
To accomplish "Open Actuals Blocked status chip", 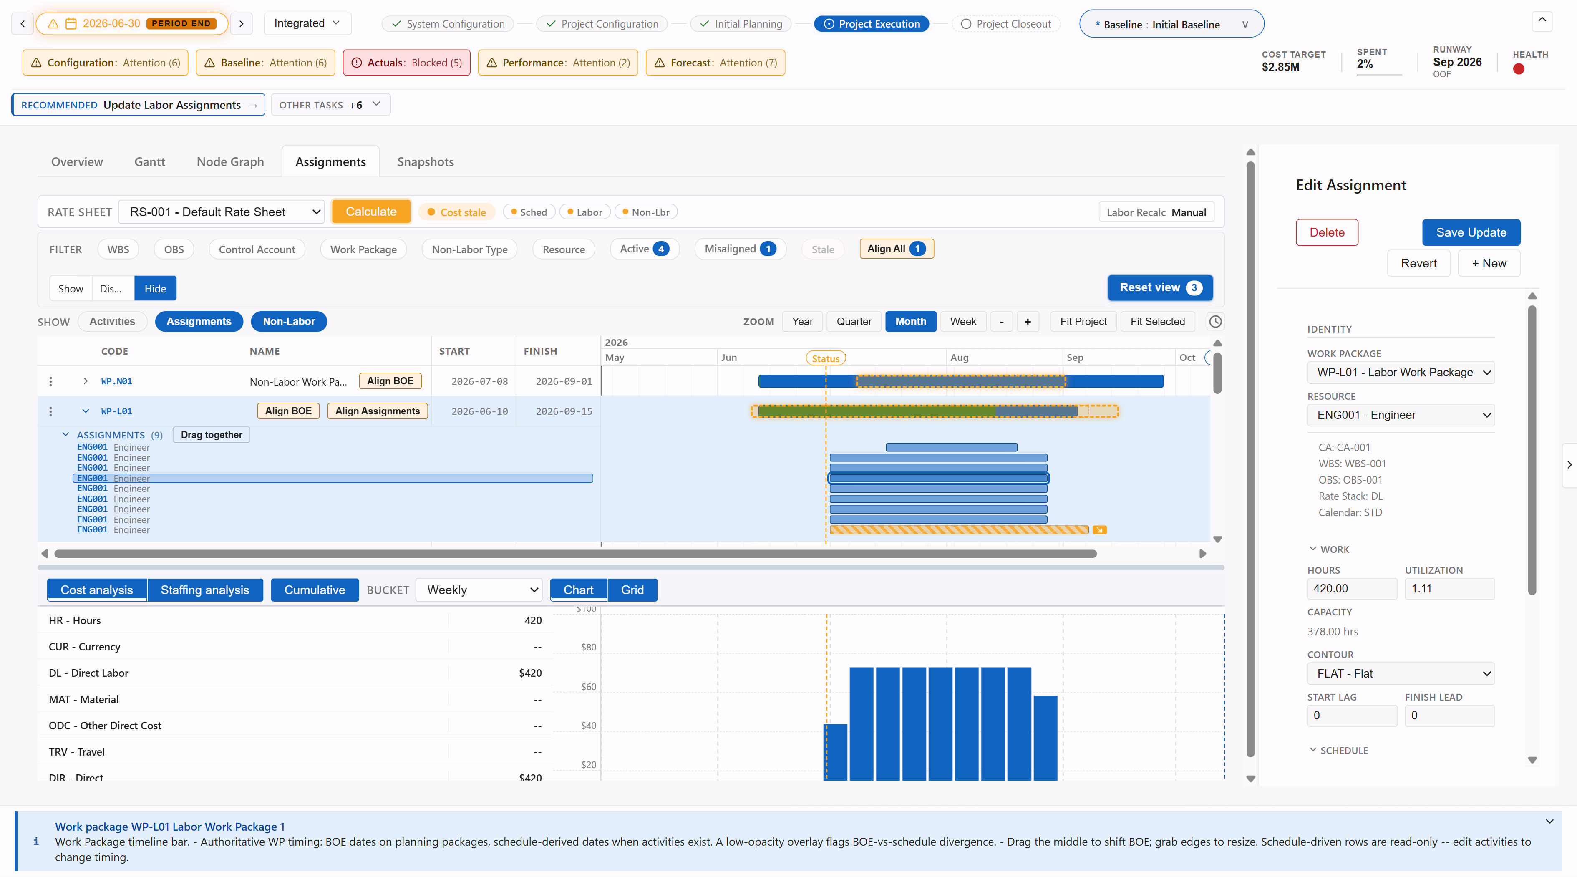I will tap(407, 63).
